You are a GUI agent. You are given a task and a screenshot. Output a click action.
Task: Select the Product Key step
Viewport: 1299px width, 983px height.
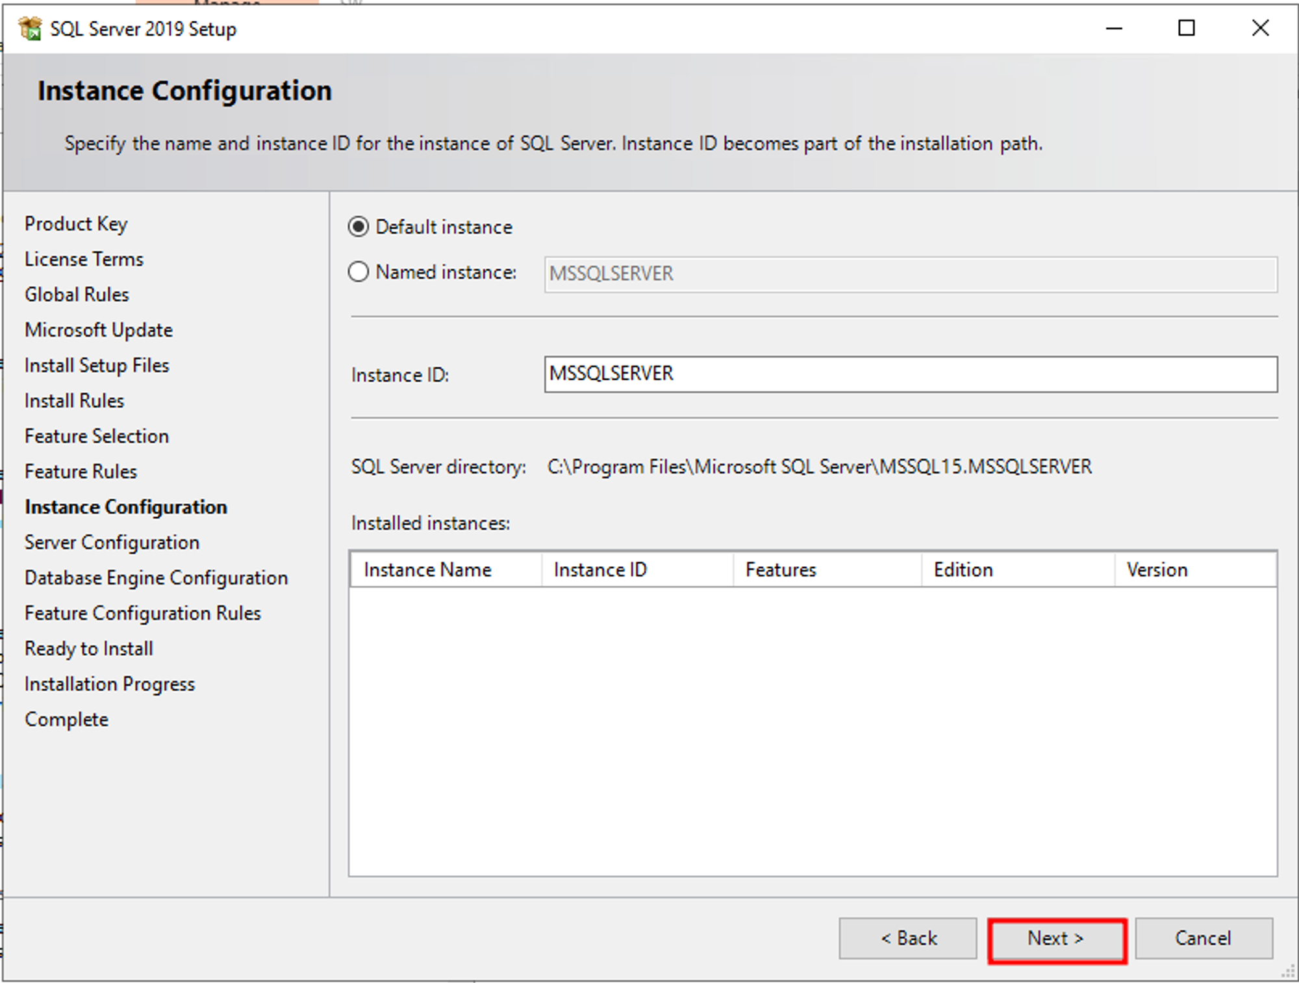(x=76, y=223)
